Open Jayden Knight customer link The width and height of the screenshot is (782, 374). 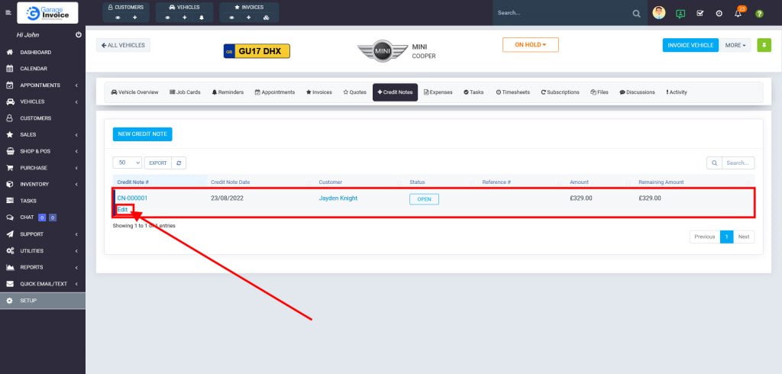(338, 198)
